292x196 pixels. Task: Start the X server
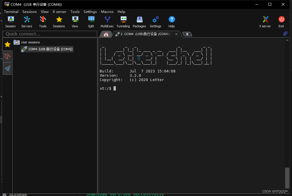point(265,20)
